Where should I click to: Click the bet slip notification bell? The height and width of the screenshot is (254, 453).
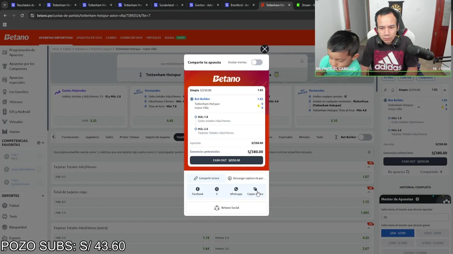tap(392, 90)
